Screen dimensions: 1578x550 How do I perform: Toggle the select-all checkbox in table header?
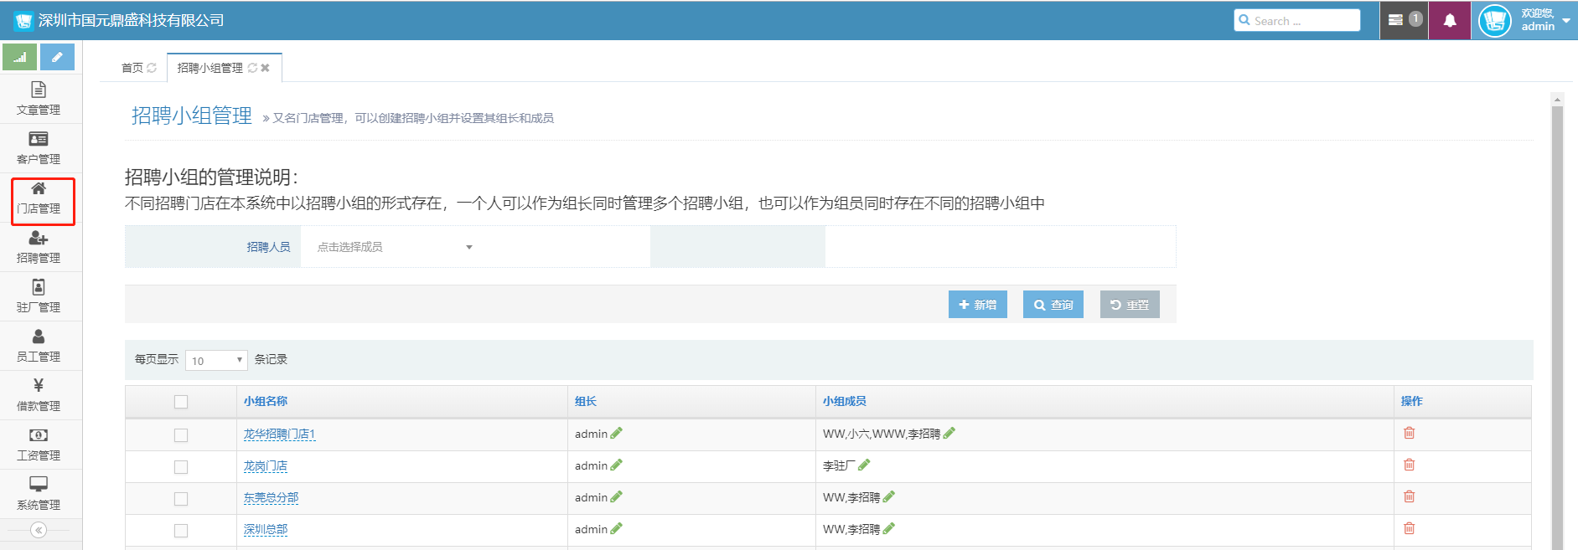[x=181, y=402]
